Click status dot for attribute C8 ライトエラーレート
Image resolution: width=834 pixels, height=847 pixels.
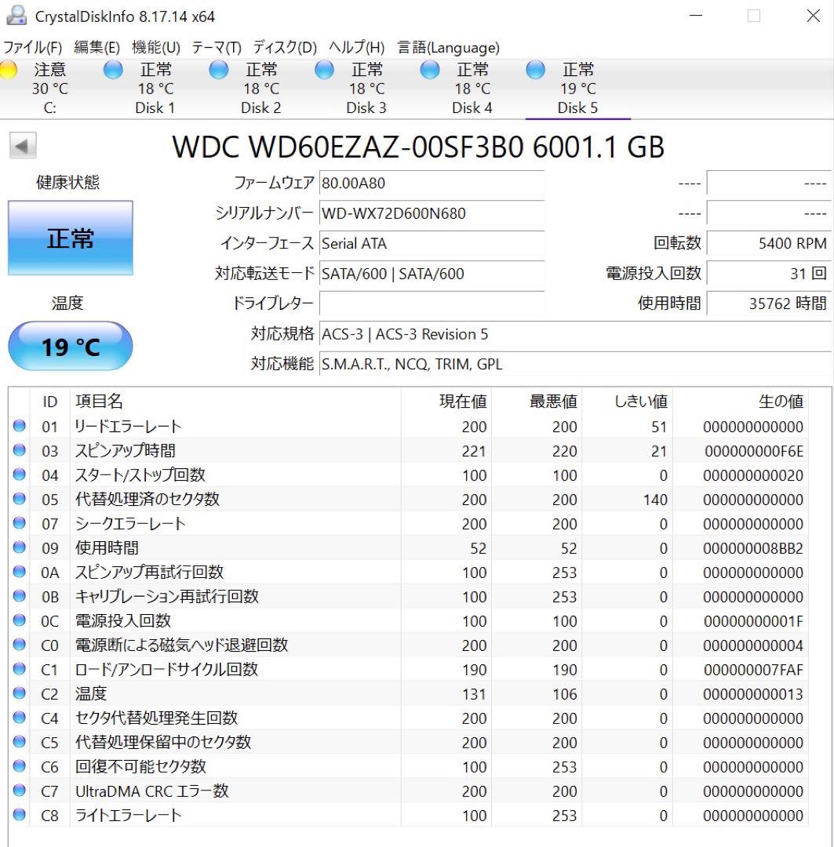pos(20,815)
